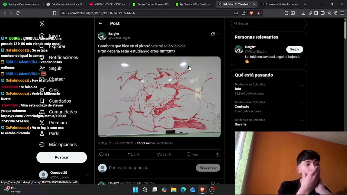Click the Postear button
Viewport: 347px width, 195px height.
pyautogui.click(x=62, y=157)
